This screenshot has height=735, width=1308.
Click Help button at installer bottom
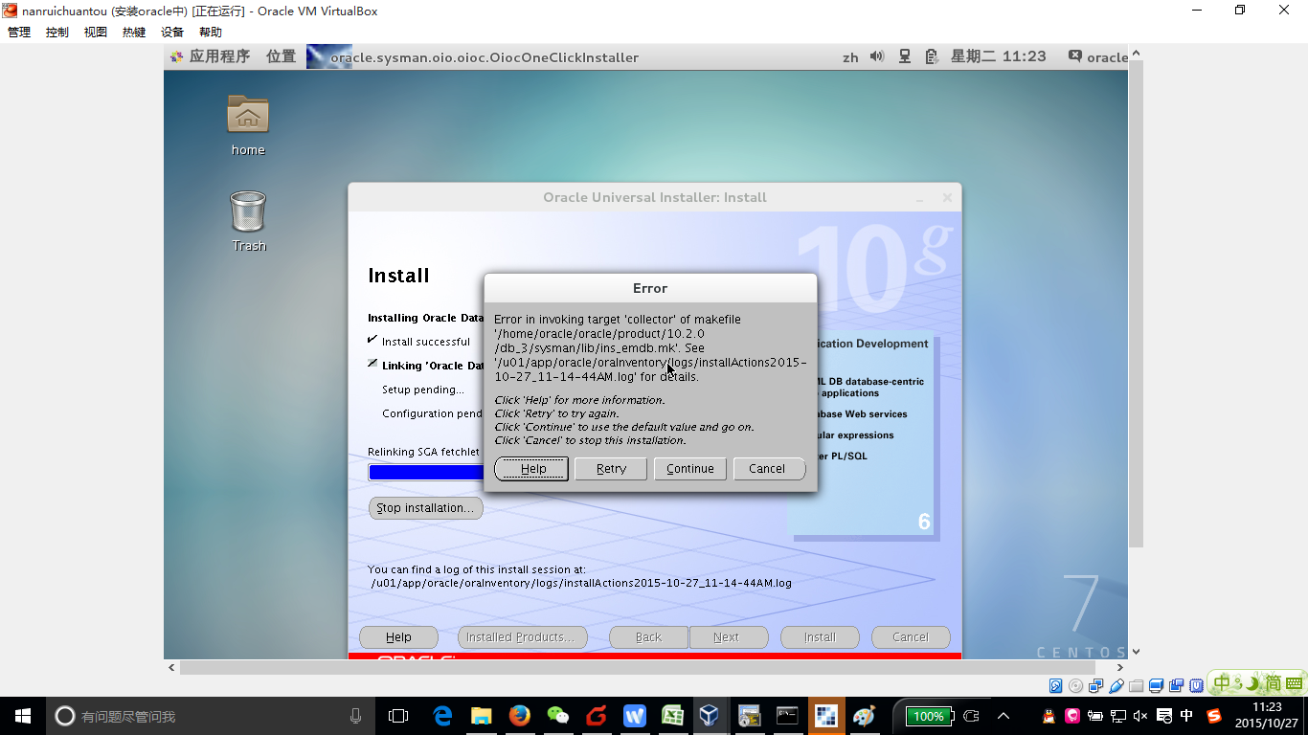[x=398, y=637]
